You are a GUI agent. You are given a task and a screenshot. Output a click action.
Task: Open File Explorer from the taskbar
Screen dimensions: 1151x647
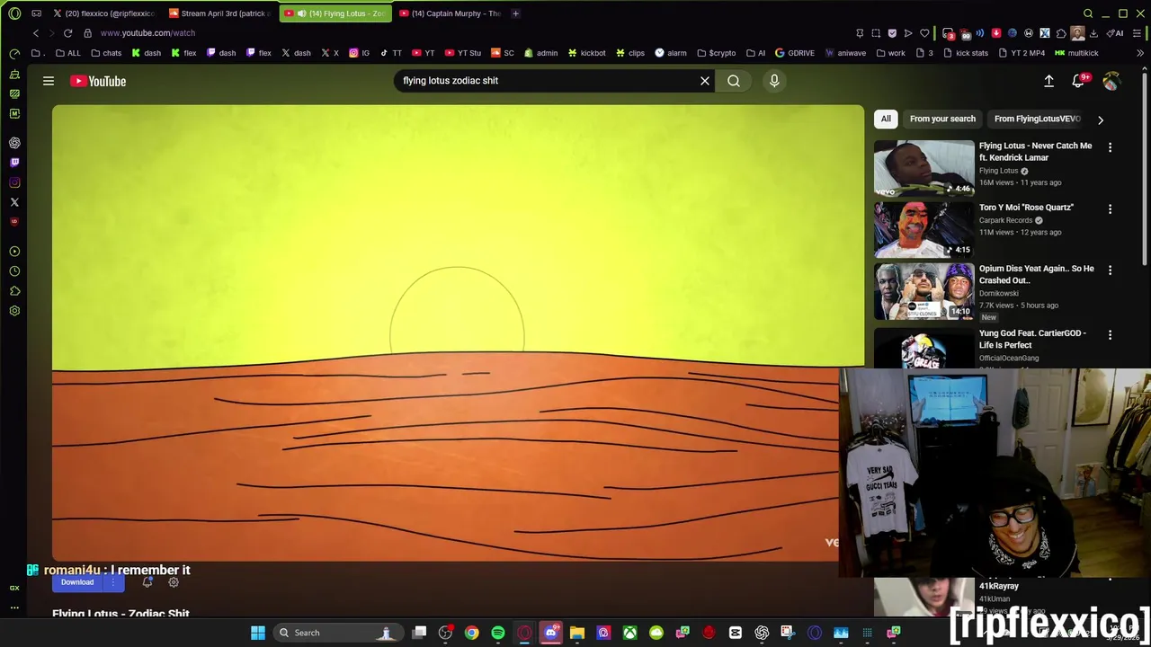pos(577,633)
